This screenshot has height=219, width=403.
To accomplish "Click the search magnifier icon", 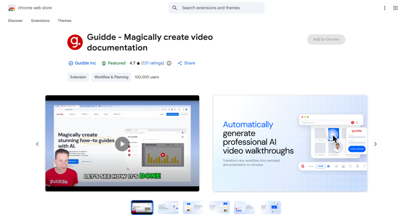I will point(175,8).
